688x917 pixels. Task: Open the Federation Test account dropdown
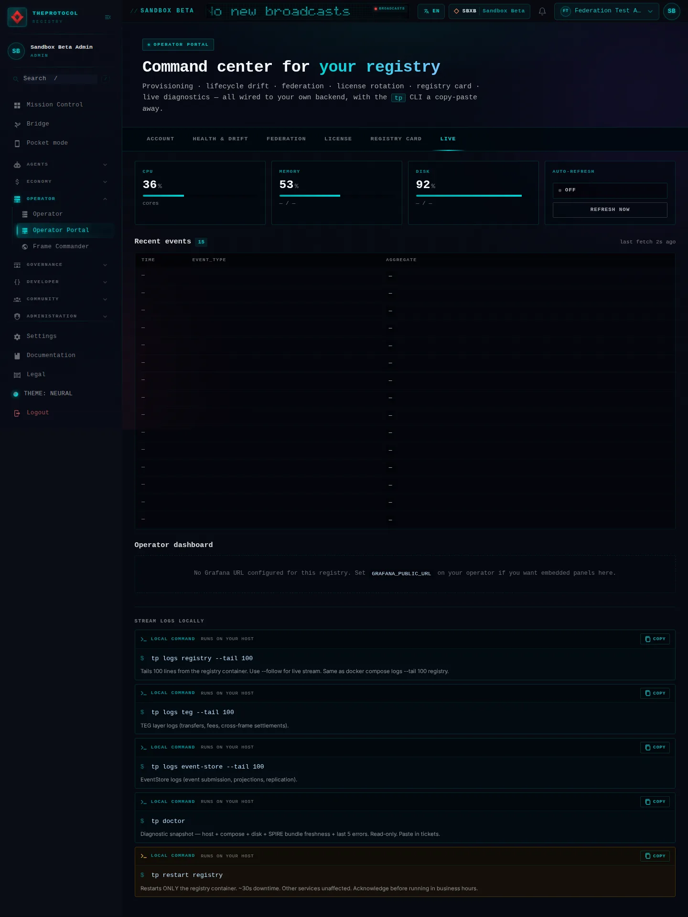pos(606,11)
